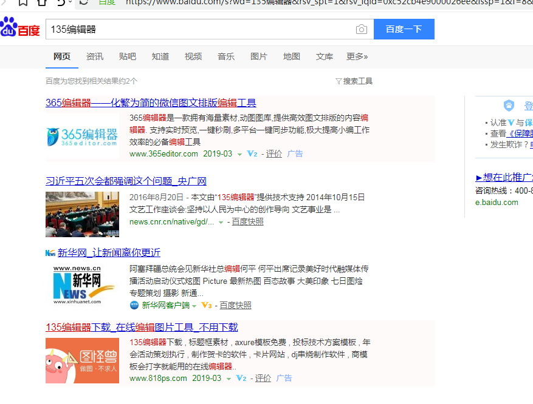
Task: Click the browser home icon
Action: point(42,2)
